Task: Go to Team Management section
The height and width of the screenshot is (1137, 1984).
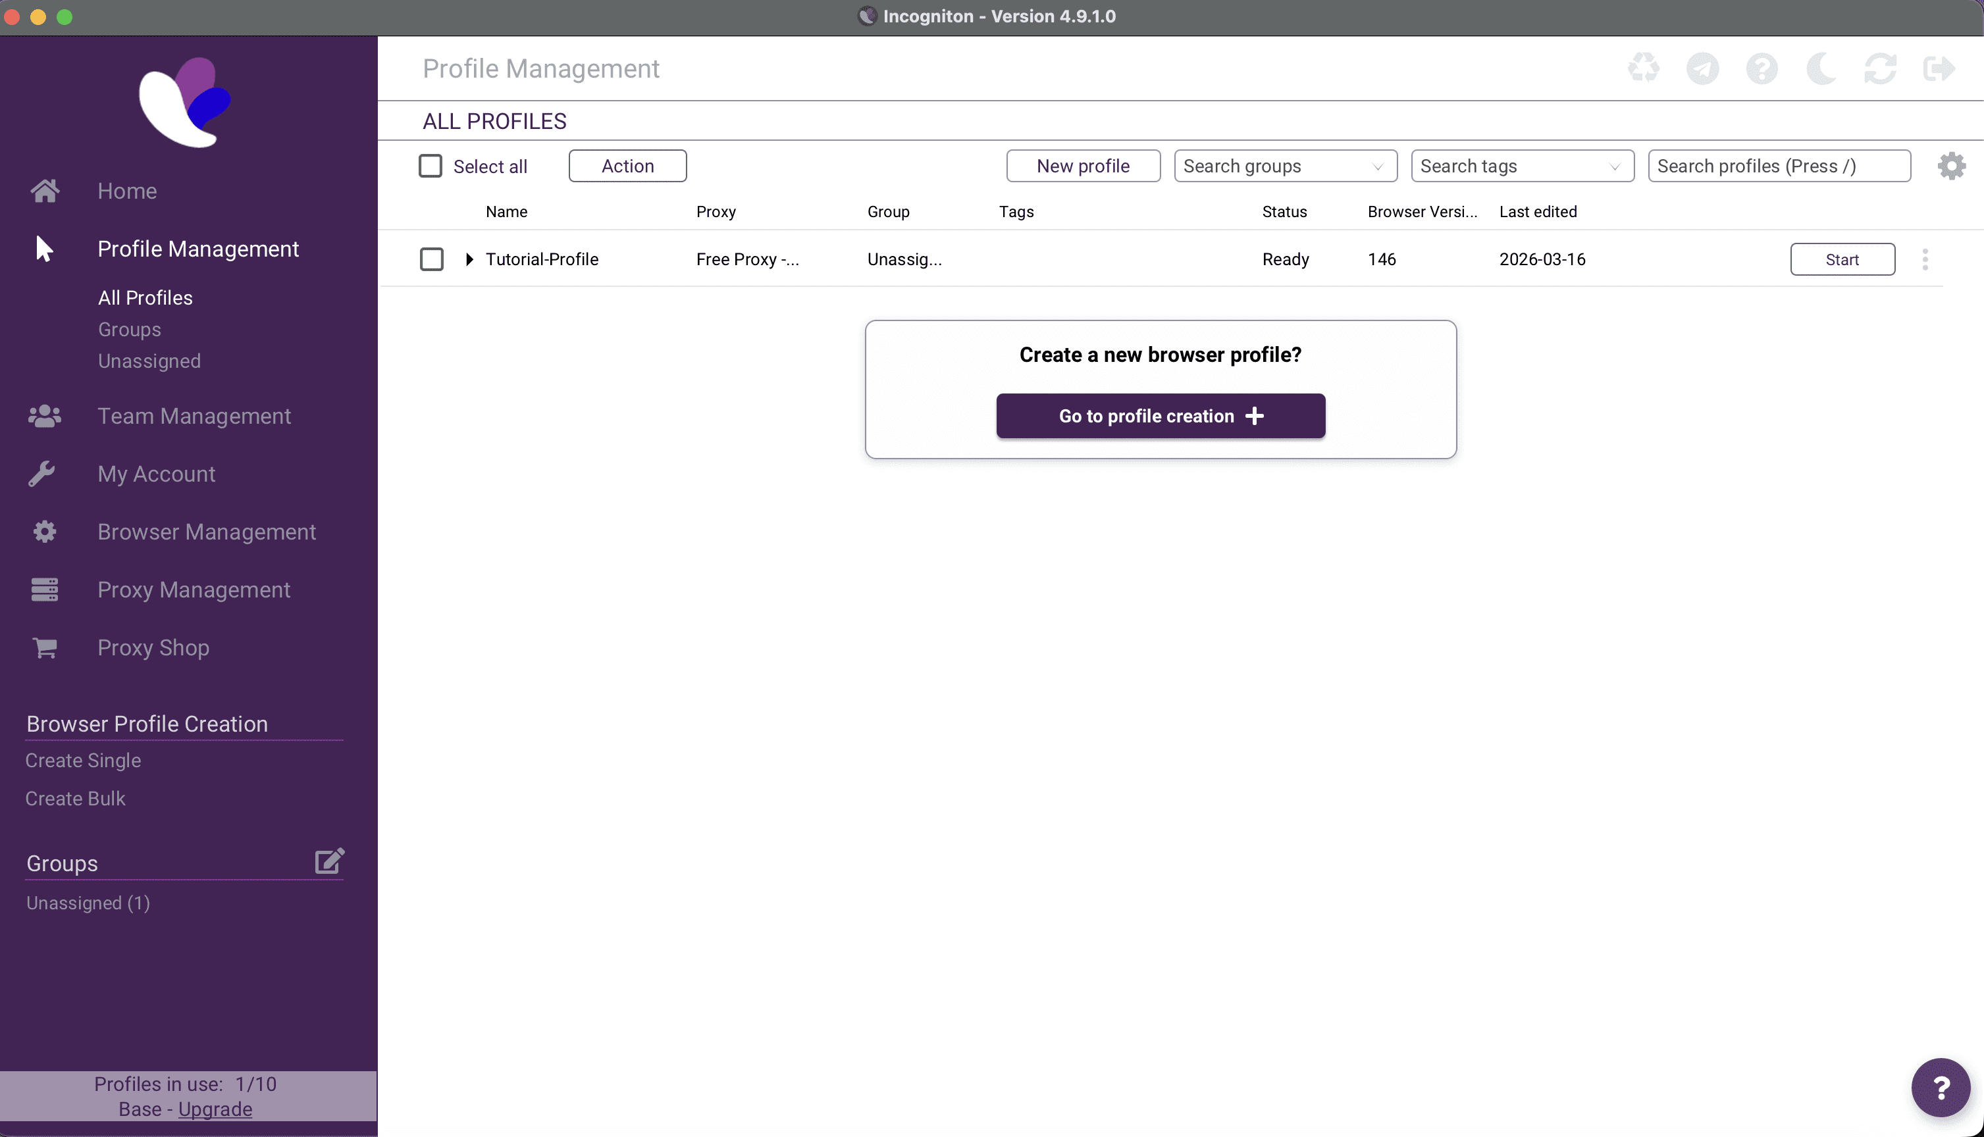Action: click(194, 417)
